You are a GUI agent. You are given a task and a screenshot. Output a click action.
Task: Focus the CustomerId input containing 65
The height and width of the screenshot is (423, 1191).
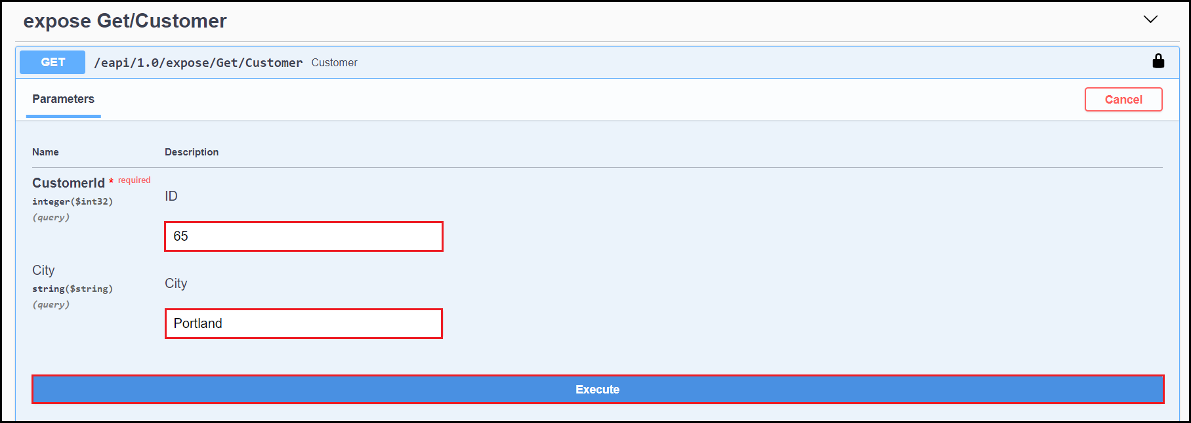click(303, 236)
